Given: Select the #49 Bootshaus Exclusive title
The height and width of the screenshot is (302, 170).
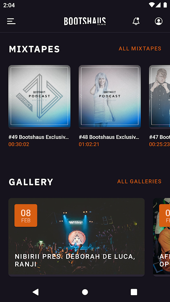Looking at the screenshot, I should point(39,137).
